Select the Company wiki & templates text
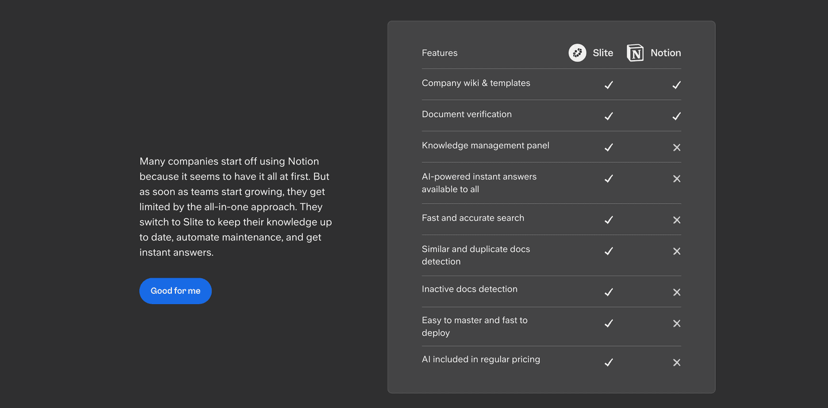 point(476,83)
